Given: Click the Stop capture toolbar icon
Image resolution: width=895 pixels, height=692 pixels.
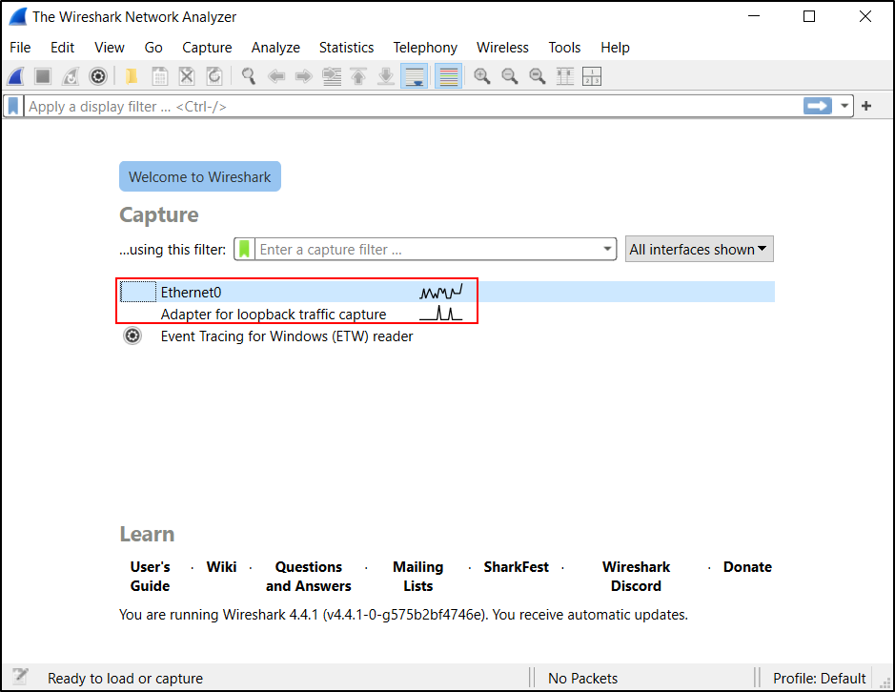Looking at the screenshot, I should 43,76.
